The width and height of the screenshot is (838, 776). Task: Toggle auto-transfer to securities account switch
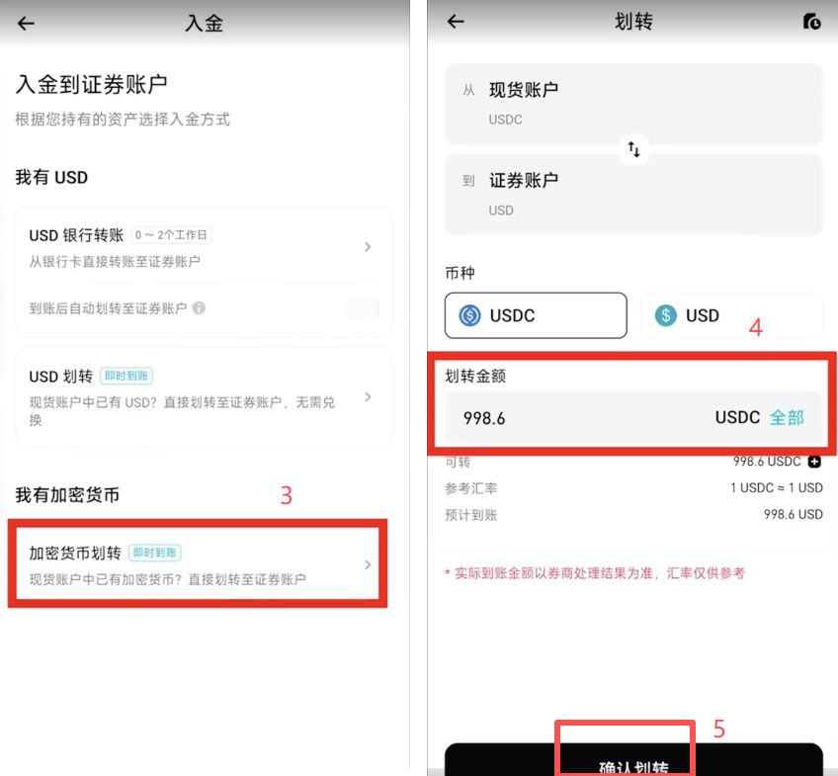pos(362,307)
